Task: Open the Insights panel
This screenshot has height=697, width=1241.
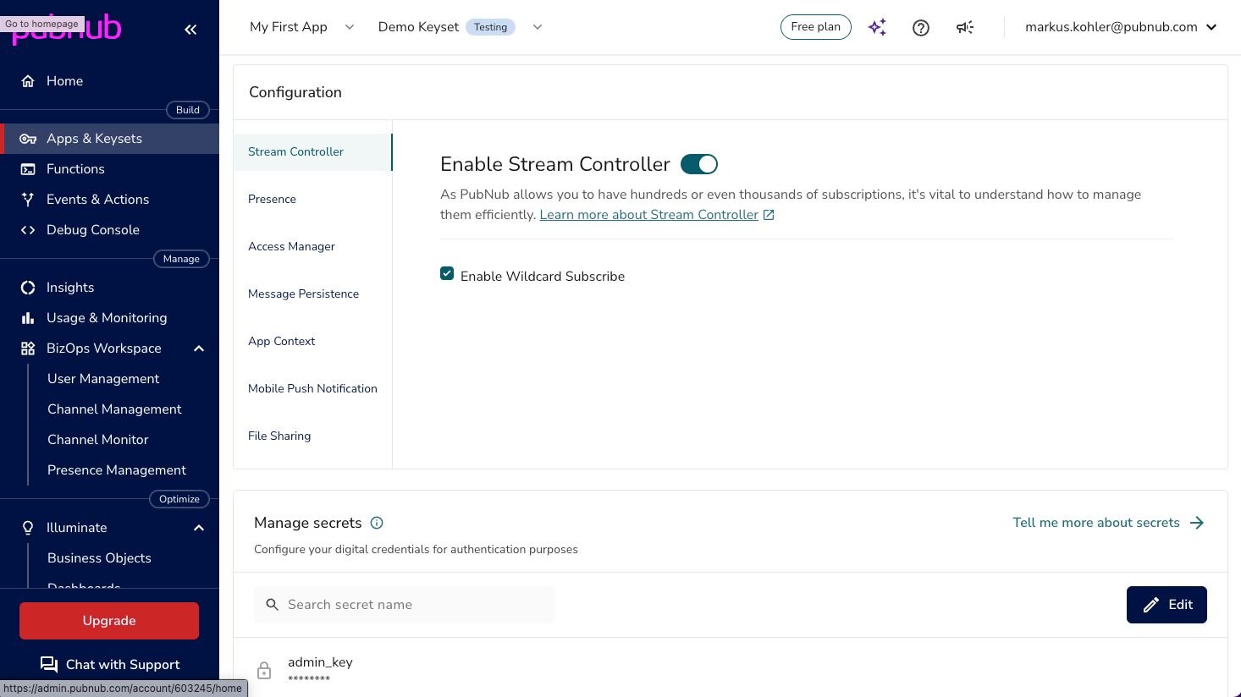Action: [x=70, y=287]
